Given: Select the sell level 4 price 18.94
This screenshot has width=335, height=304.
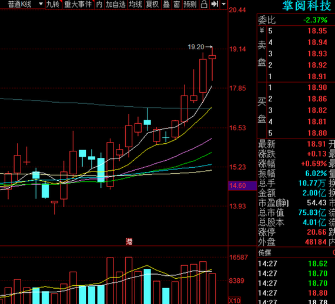Looking at the screenshot, I should click(317, 42).
